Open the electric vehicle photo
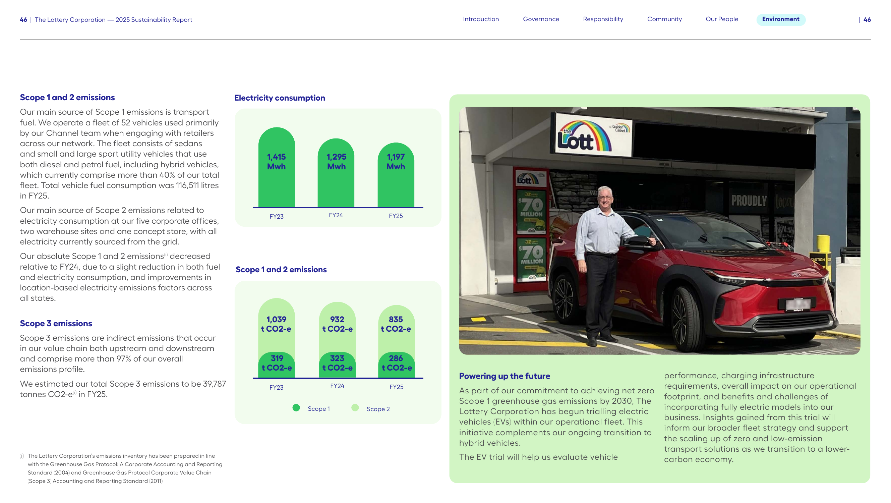891x503 pixels. [x=660, y=231]
